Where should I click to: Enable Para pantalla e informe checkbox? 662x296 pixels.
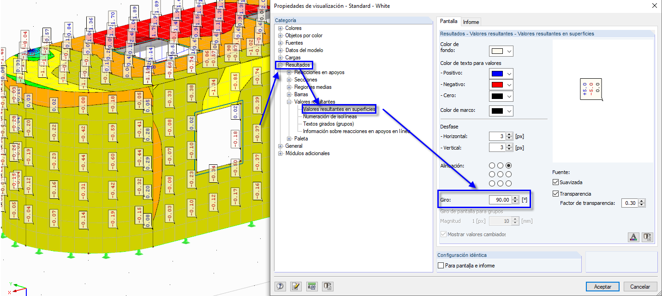tap(441, 266)
